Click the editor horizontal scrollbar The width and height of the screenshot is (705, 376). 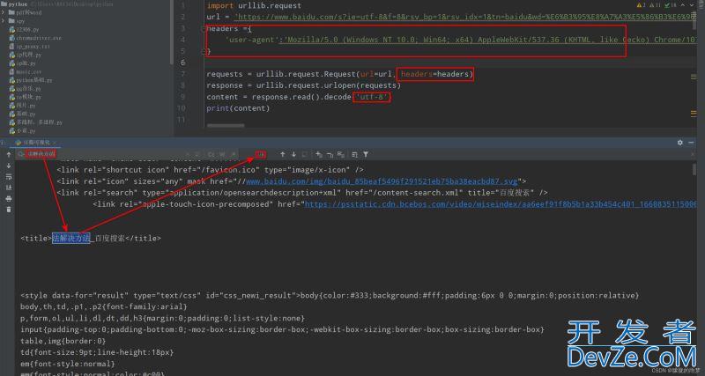226,126
